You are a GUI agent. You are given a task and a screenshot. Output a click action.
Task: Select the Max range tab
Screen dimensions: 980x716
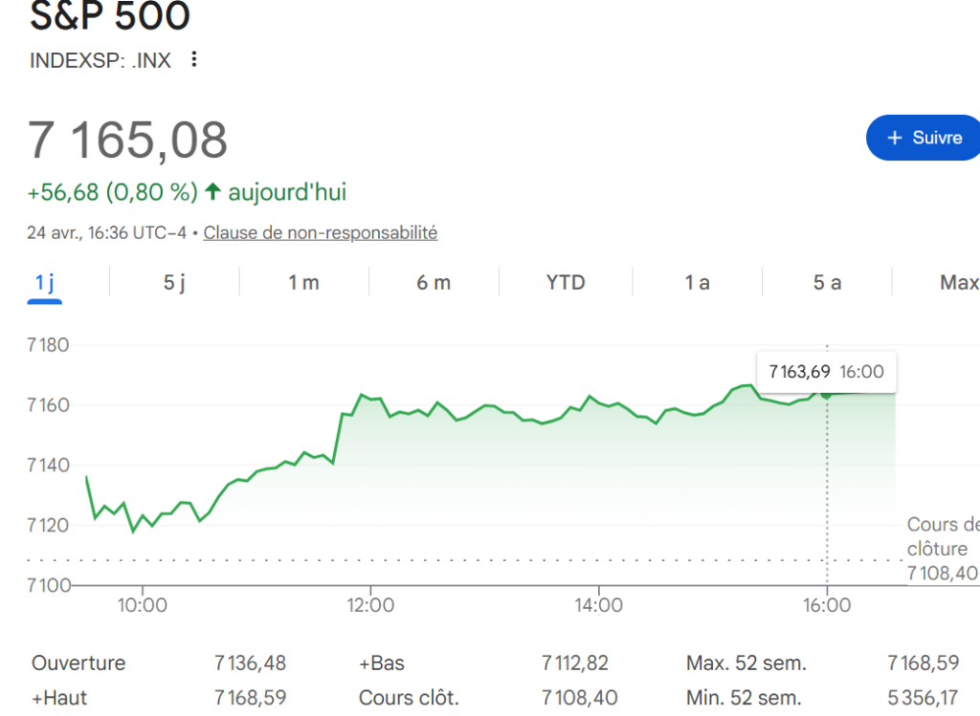tap(958, 283)
